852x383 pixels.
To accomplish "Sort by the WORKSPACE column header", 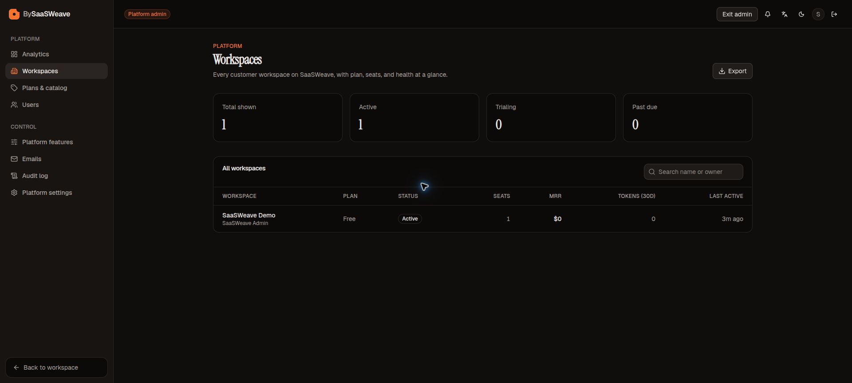I will click(239, 196).
